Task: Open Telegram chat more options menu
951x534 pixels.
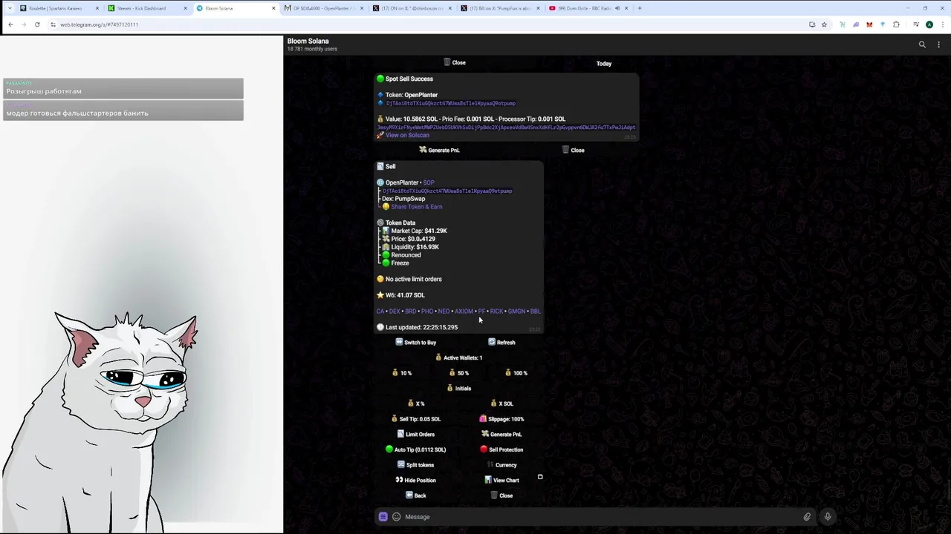Action: [939, 44]
